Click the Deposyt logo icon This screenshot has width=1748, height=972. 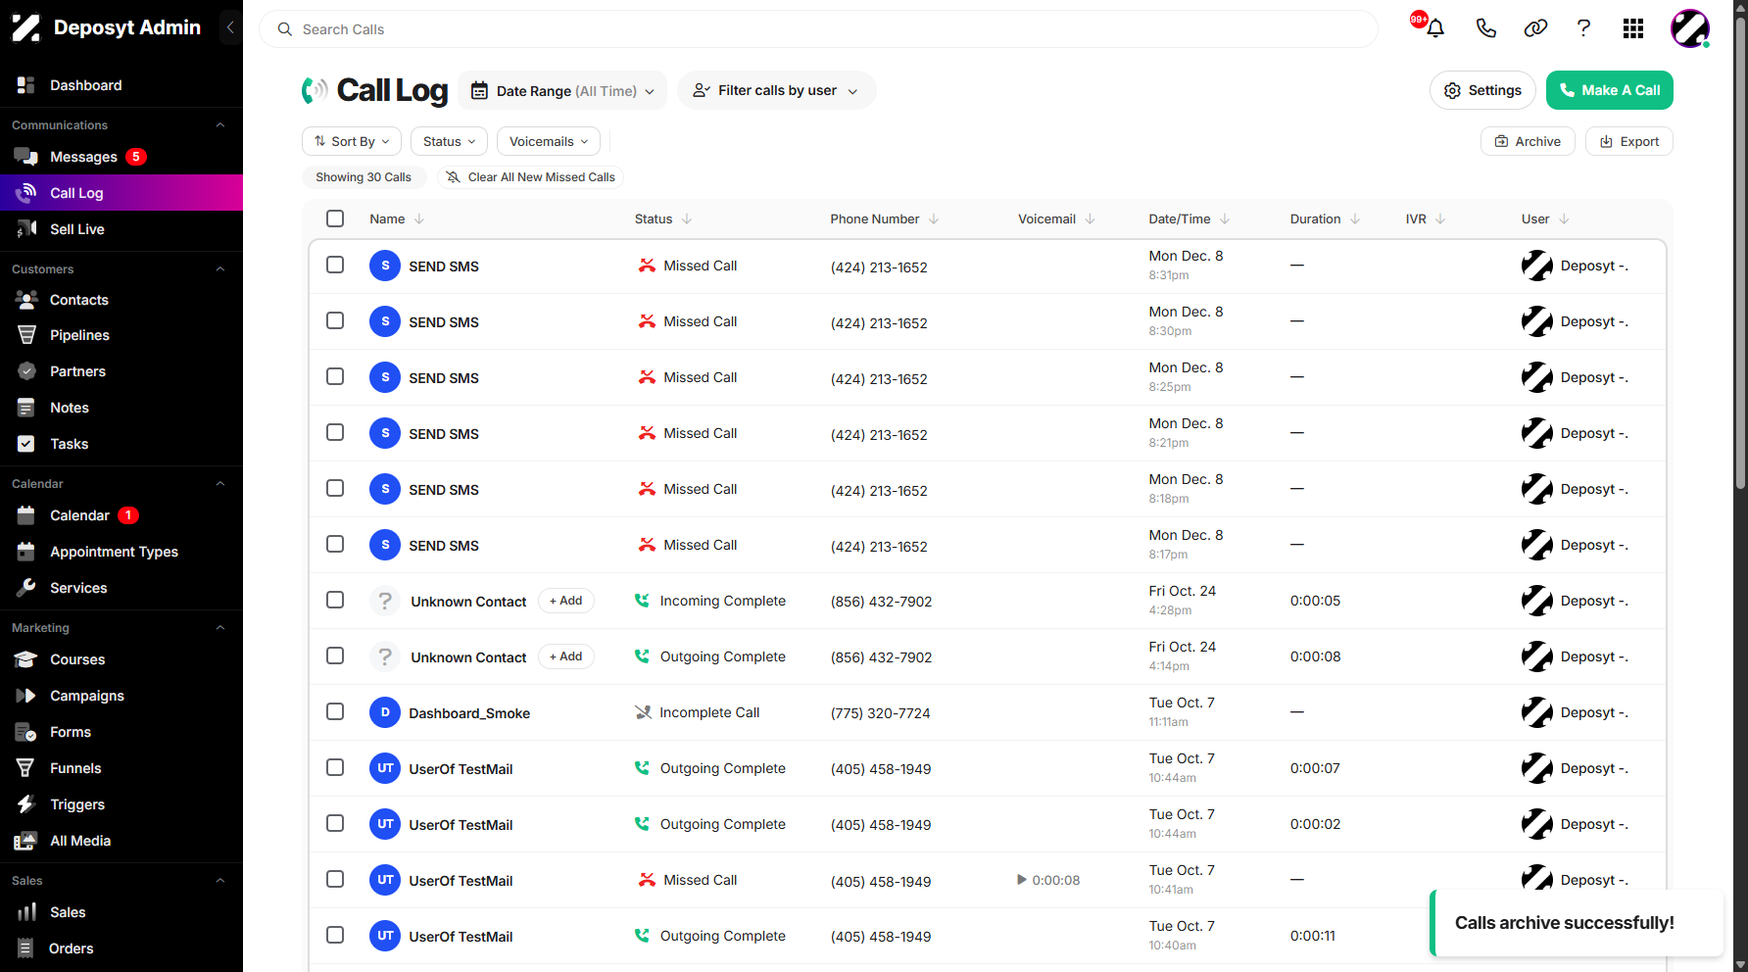[26, 27]
